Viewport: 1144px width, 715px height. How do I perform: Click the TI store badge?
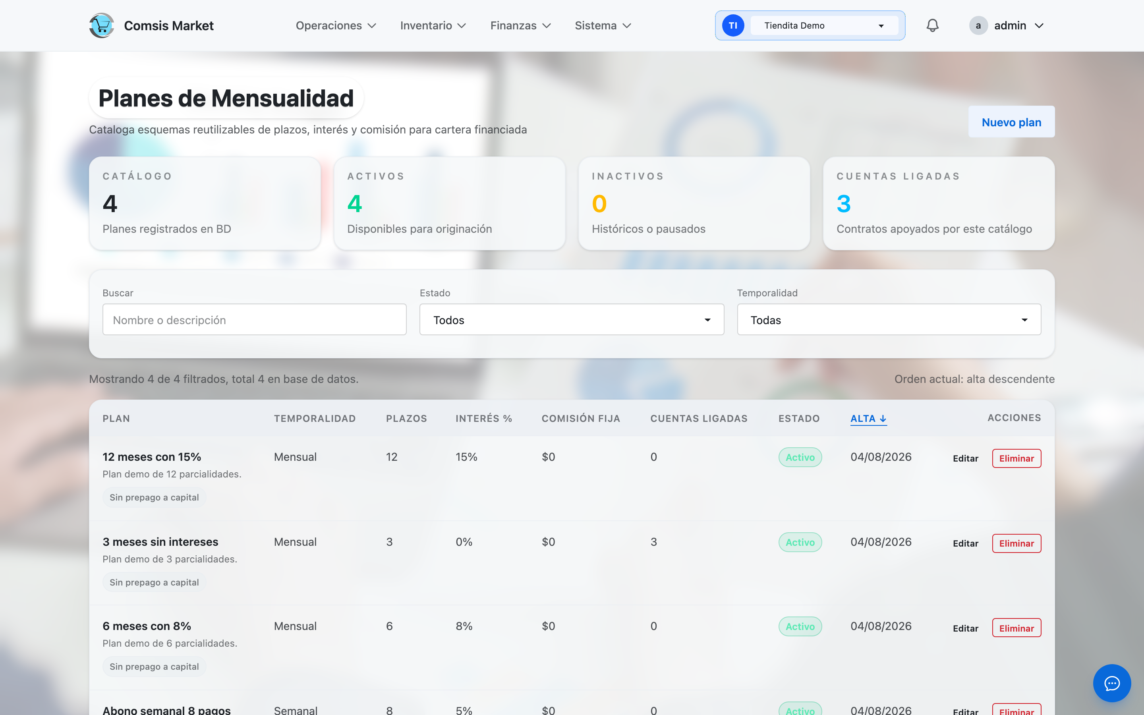click(x=733, y=25)
